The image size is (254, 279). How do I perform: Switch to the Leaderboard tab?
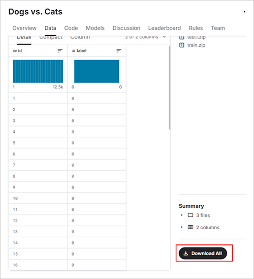pyautogui.click(x=165, y=28)
